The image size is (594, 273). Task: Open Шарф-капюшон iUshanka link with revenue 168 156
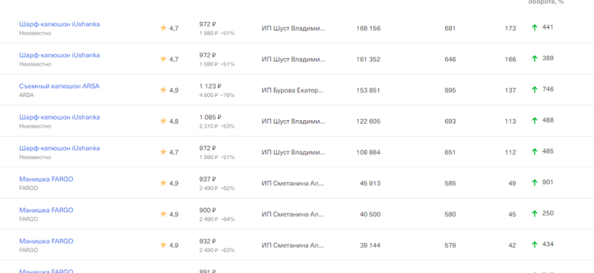pos(59,24)
